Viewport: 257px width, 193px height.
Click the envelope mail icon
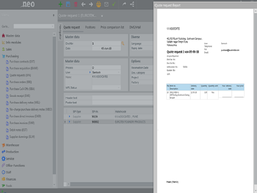[x=106, y=4]
